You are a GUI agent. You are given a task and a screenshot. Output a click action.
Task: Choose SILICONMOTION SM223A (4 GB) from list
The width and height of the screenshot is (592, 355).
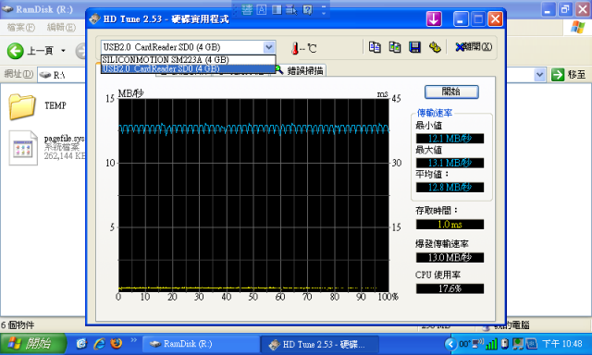[188, 59]
